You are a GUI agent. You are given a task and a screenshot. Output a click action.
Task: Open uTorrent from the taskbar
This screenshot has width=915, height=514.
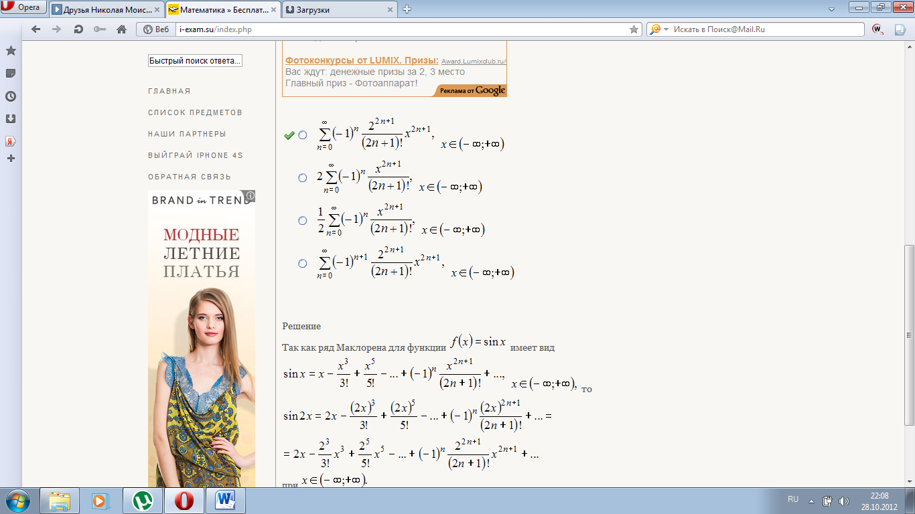[x=142, y=501]
